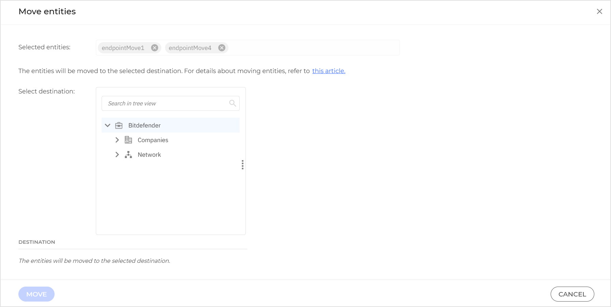
Task: Remove endpointMove1 from selected entities
Action: (154, 48)
